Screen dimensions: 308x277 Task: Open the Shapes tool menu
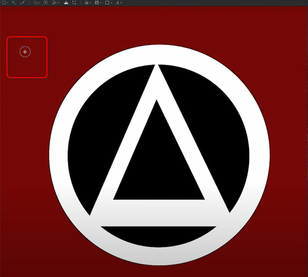pyautogui.click(x=37, y=3)
